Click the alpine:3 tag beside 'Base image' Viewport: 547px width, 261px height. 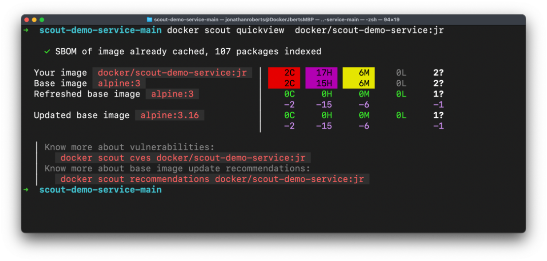click(119, 83)
